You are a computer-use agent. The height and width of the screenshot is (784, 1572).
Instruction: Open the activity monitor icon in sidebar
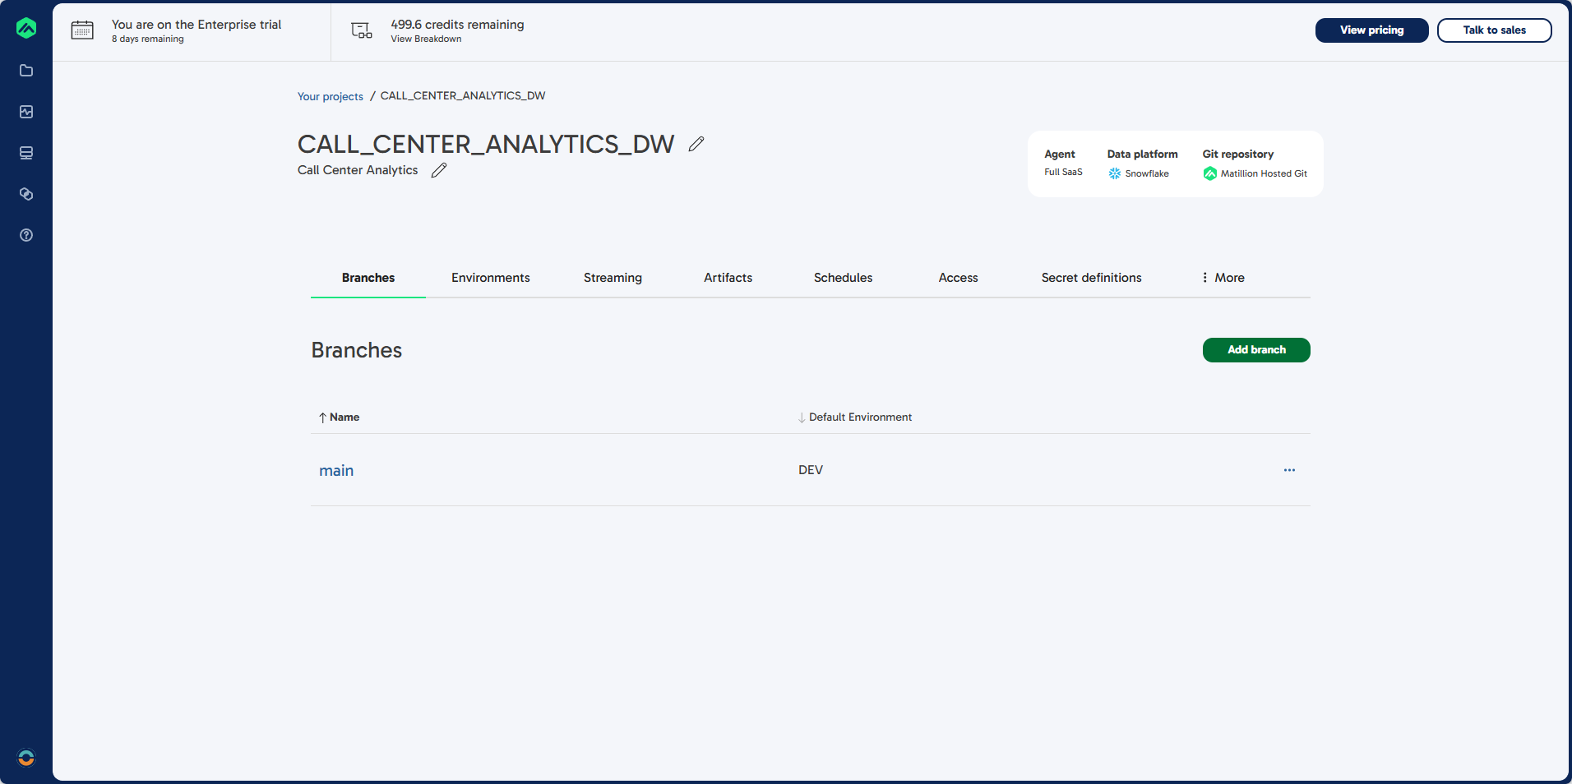26,112
